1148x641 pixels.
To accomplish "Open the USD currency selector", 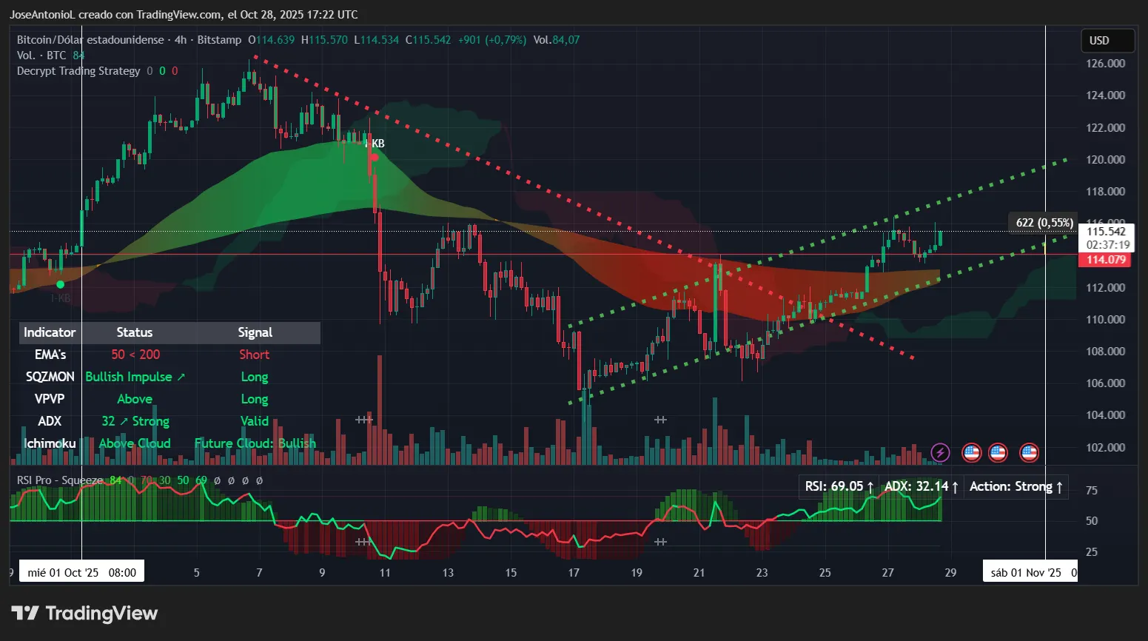I will coord(1107,41).
